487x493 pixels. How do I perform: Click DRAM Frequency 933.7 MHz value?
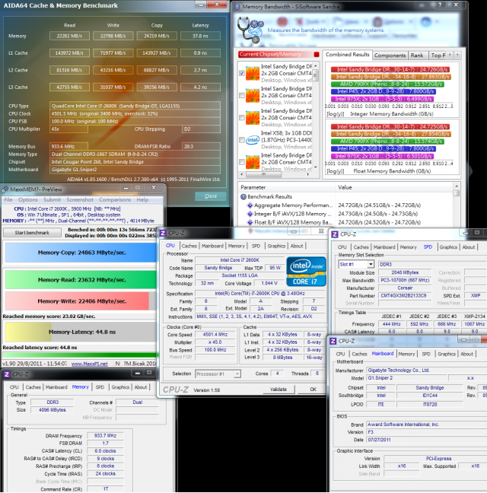pos(105,436)
